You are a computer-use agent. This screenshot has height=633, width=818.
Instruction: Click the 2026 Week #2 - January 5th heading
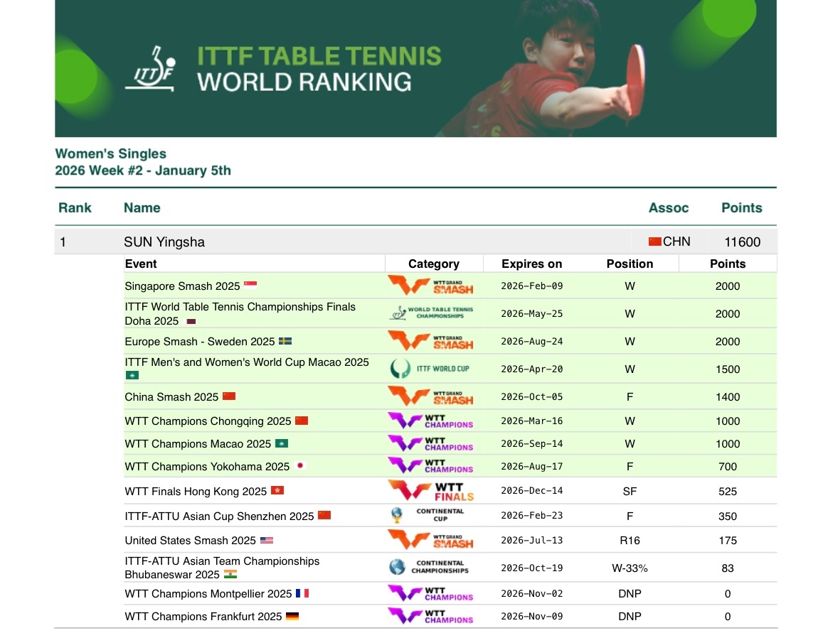[x=143, y=171]
